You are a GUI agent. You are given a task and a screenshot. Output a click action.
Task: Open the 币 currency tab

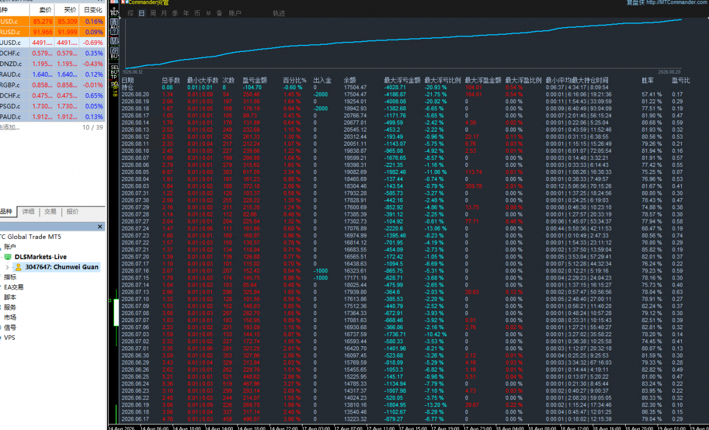pyautogui.click(x=197, y=13)
